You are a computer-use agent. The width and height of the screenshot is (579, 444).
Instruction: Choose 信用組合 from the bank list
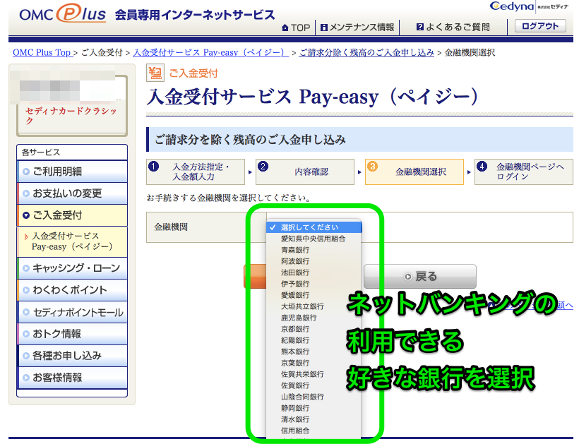pos(314,431)
